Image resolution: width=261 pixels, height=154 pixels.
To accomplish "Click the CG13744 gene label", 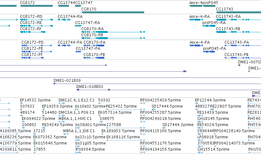I will [x=67, y=3].
